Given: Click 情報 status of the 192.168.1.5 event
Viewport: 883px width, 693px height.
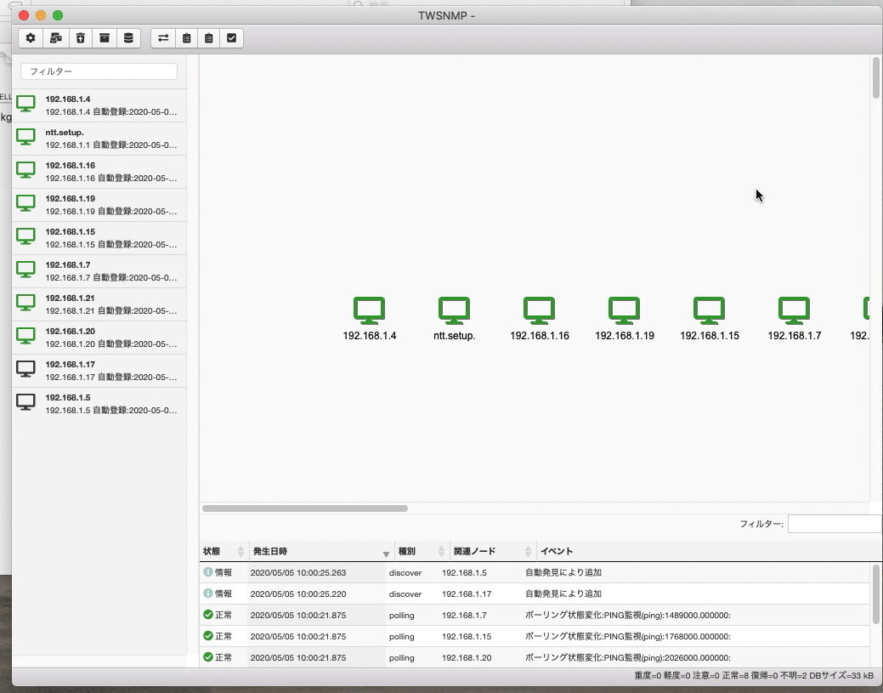Looking at the screenshot, I should pyautogui.click(x=218, y=572).
